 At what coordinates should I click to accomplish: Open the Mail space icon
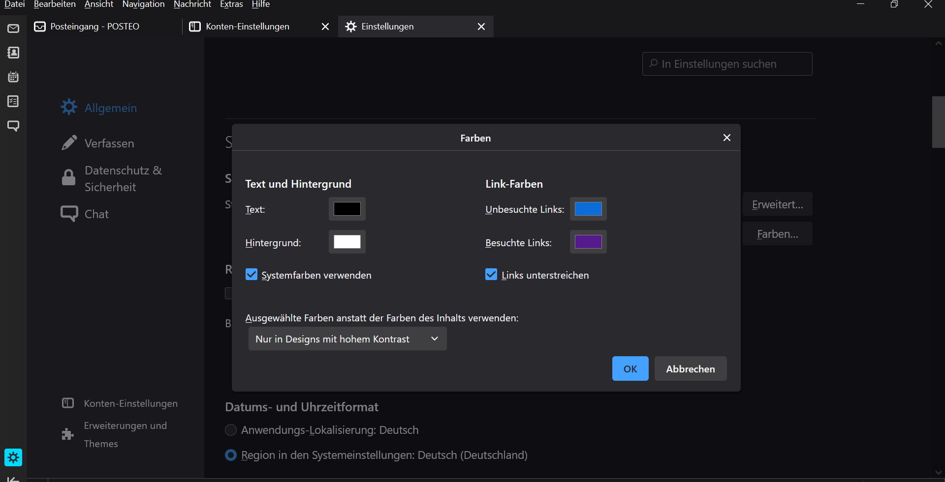coord(13,28)
